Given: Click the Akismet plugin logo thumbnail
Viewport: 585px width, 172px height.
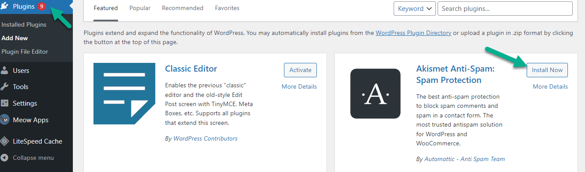Looking at the screenshot, I should 375,93.
